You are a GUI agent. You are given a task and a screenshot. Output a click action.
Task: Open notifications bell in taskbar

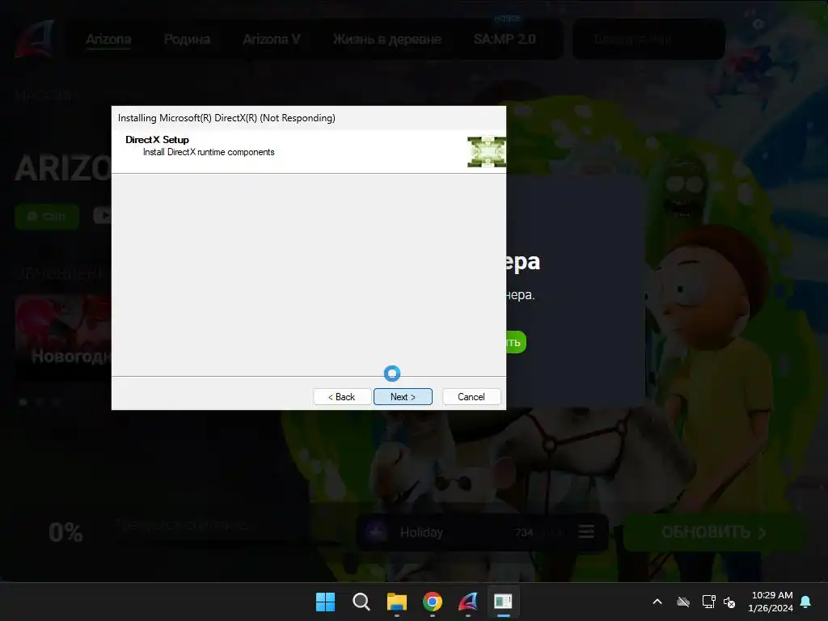click(806, 602)
